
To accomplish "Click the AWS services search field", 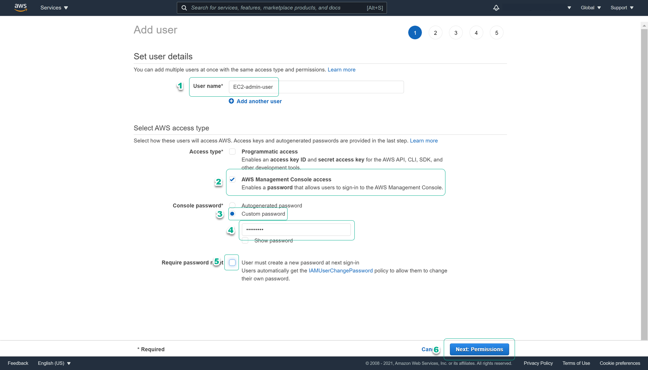I will coord(282,8).
